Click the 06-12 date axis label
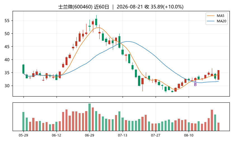 [57, 136]
